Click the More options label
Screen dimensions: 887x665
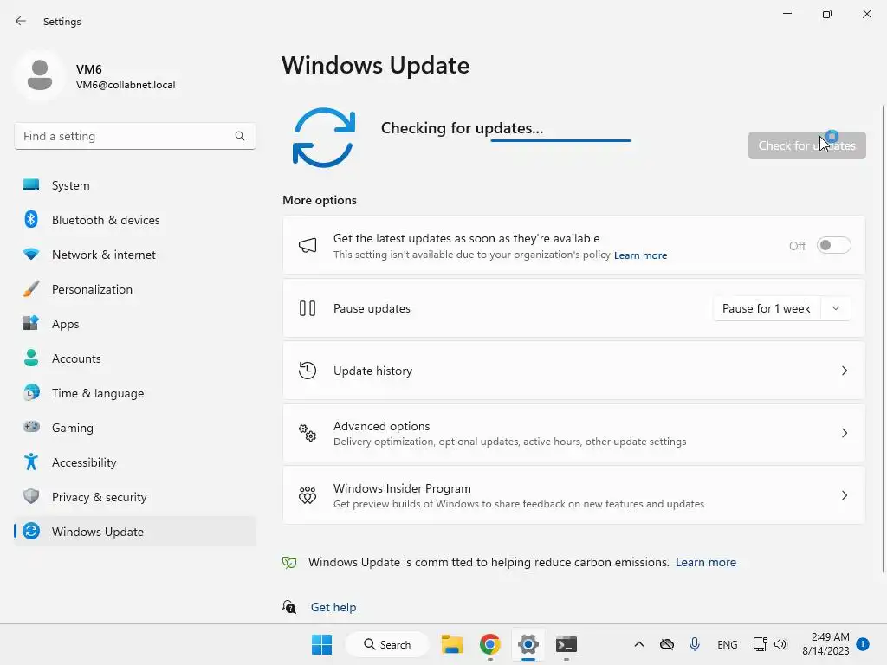[x=320, y=200]
